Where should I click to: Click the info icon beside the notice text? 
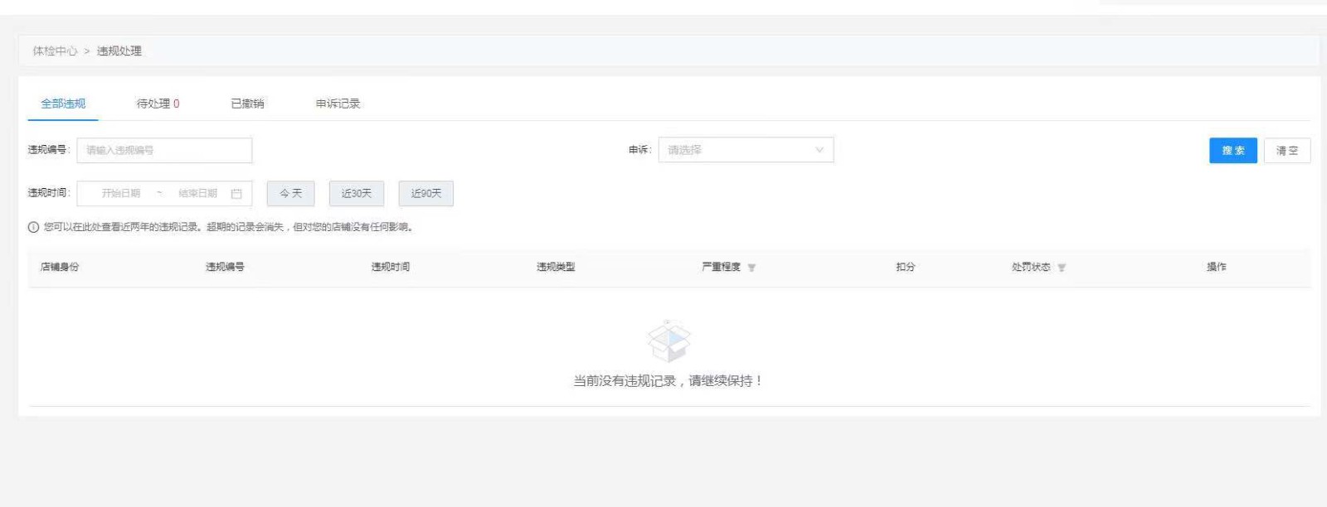33,227
